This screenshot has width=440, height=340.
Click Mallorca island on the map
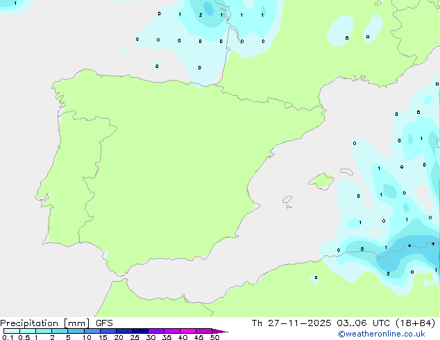point(321,181)
